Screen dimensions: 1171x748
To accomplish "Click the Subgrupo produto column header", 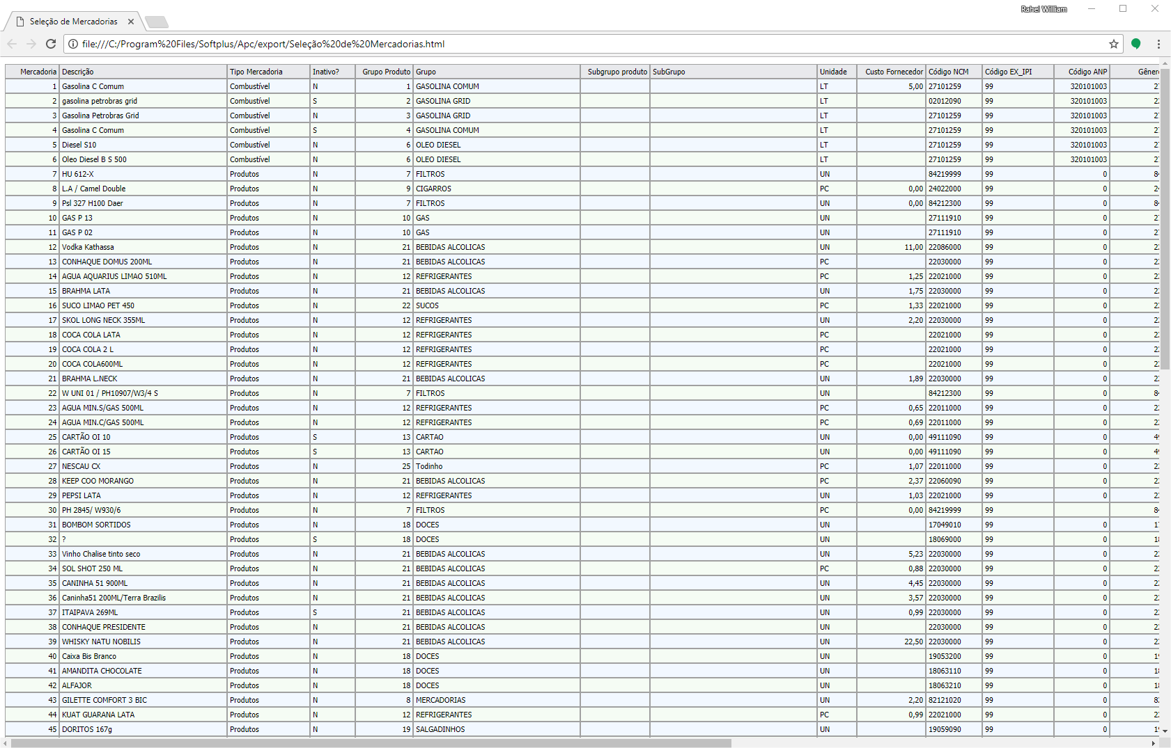I will (615, 72).
